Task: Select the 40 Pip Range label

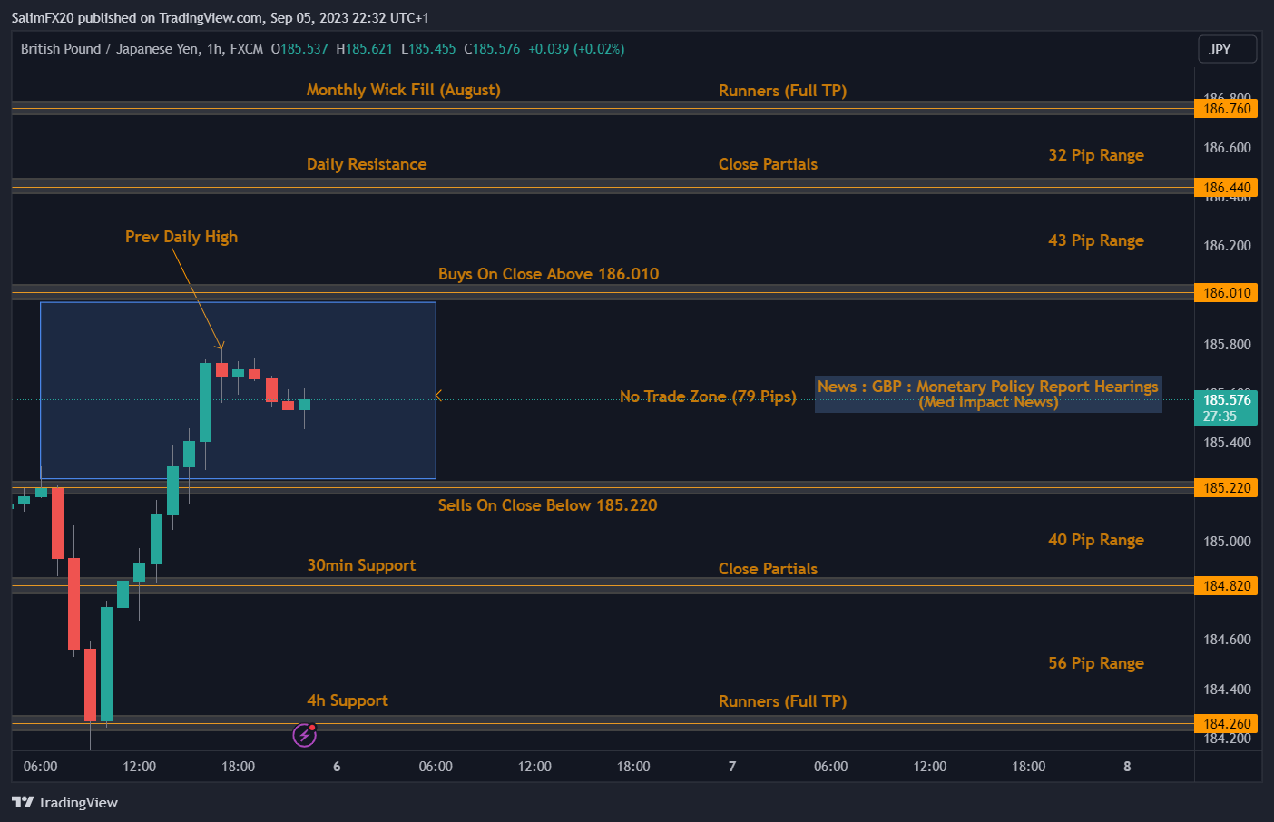Action: tap(1096, 540)
